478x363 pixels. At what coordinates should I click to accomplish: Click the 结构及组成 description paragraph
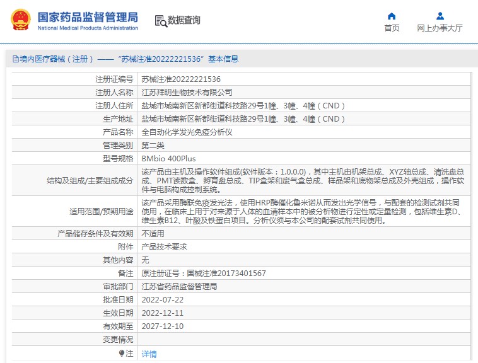click(303, 181)
